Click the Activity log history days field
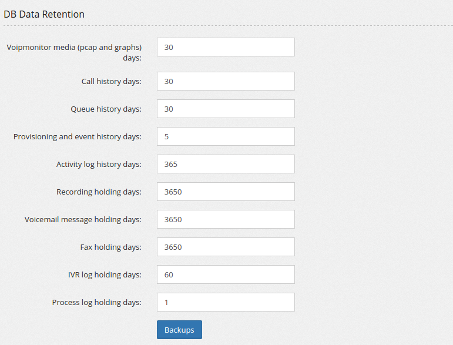453x345 pixels. point(226,164)
